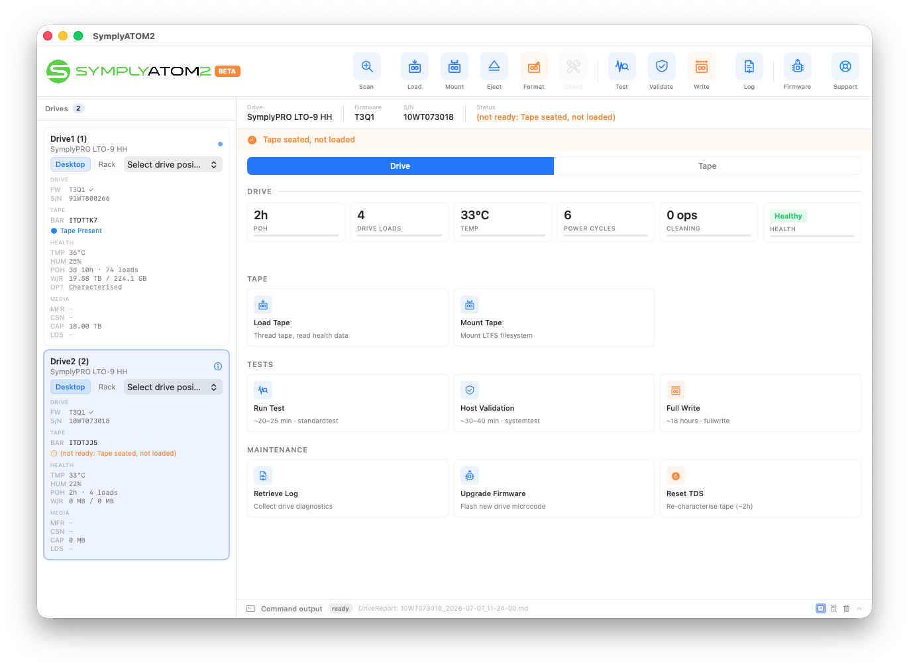Select Desktop mode for Drive2
The width and height of the screenshot is (909, 667).
click(x=70, y=387)
